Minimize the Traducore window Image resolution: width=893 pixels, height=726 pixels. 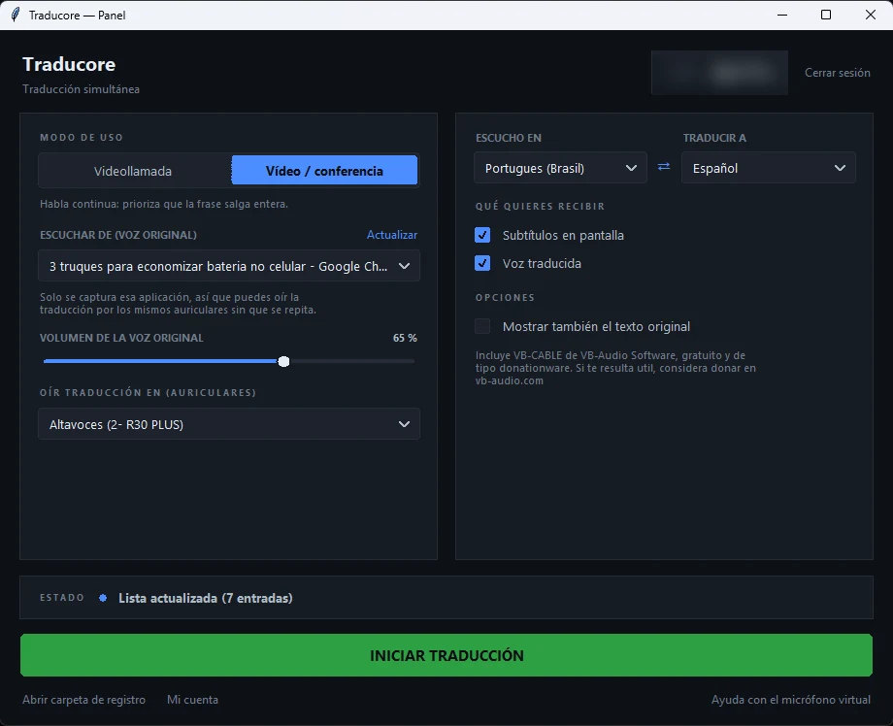click(x=782, y=15)
